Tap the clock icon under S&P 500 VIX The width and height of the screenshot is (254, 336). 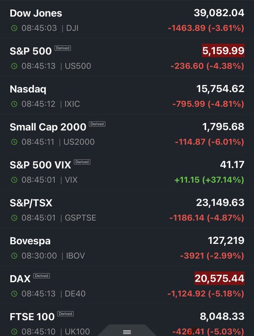coord(14,180)
